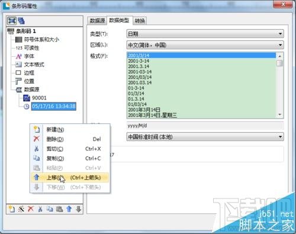Click the yyyy/M/d custom format field
The image size is (296, 234).
coord(205,126)
